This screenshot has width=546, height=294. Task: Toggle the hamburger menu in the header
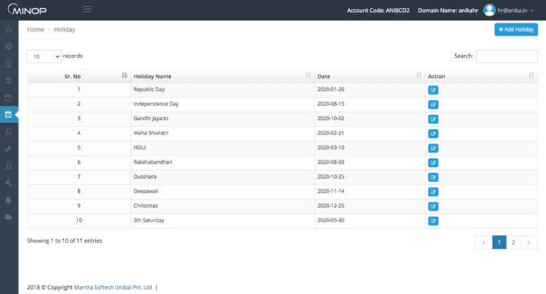[87, 10]
